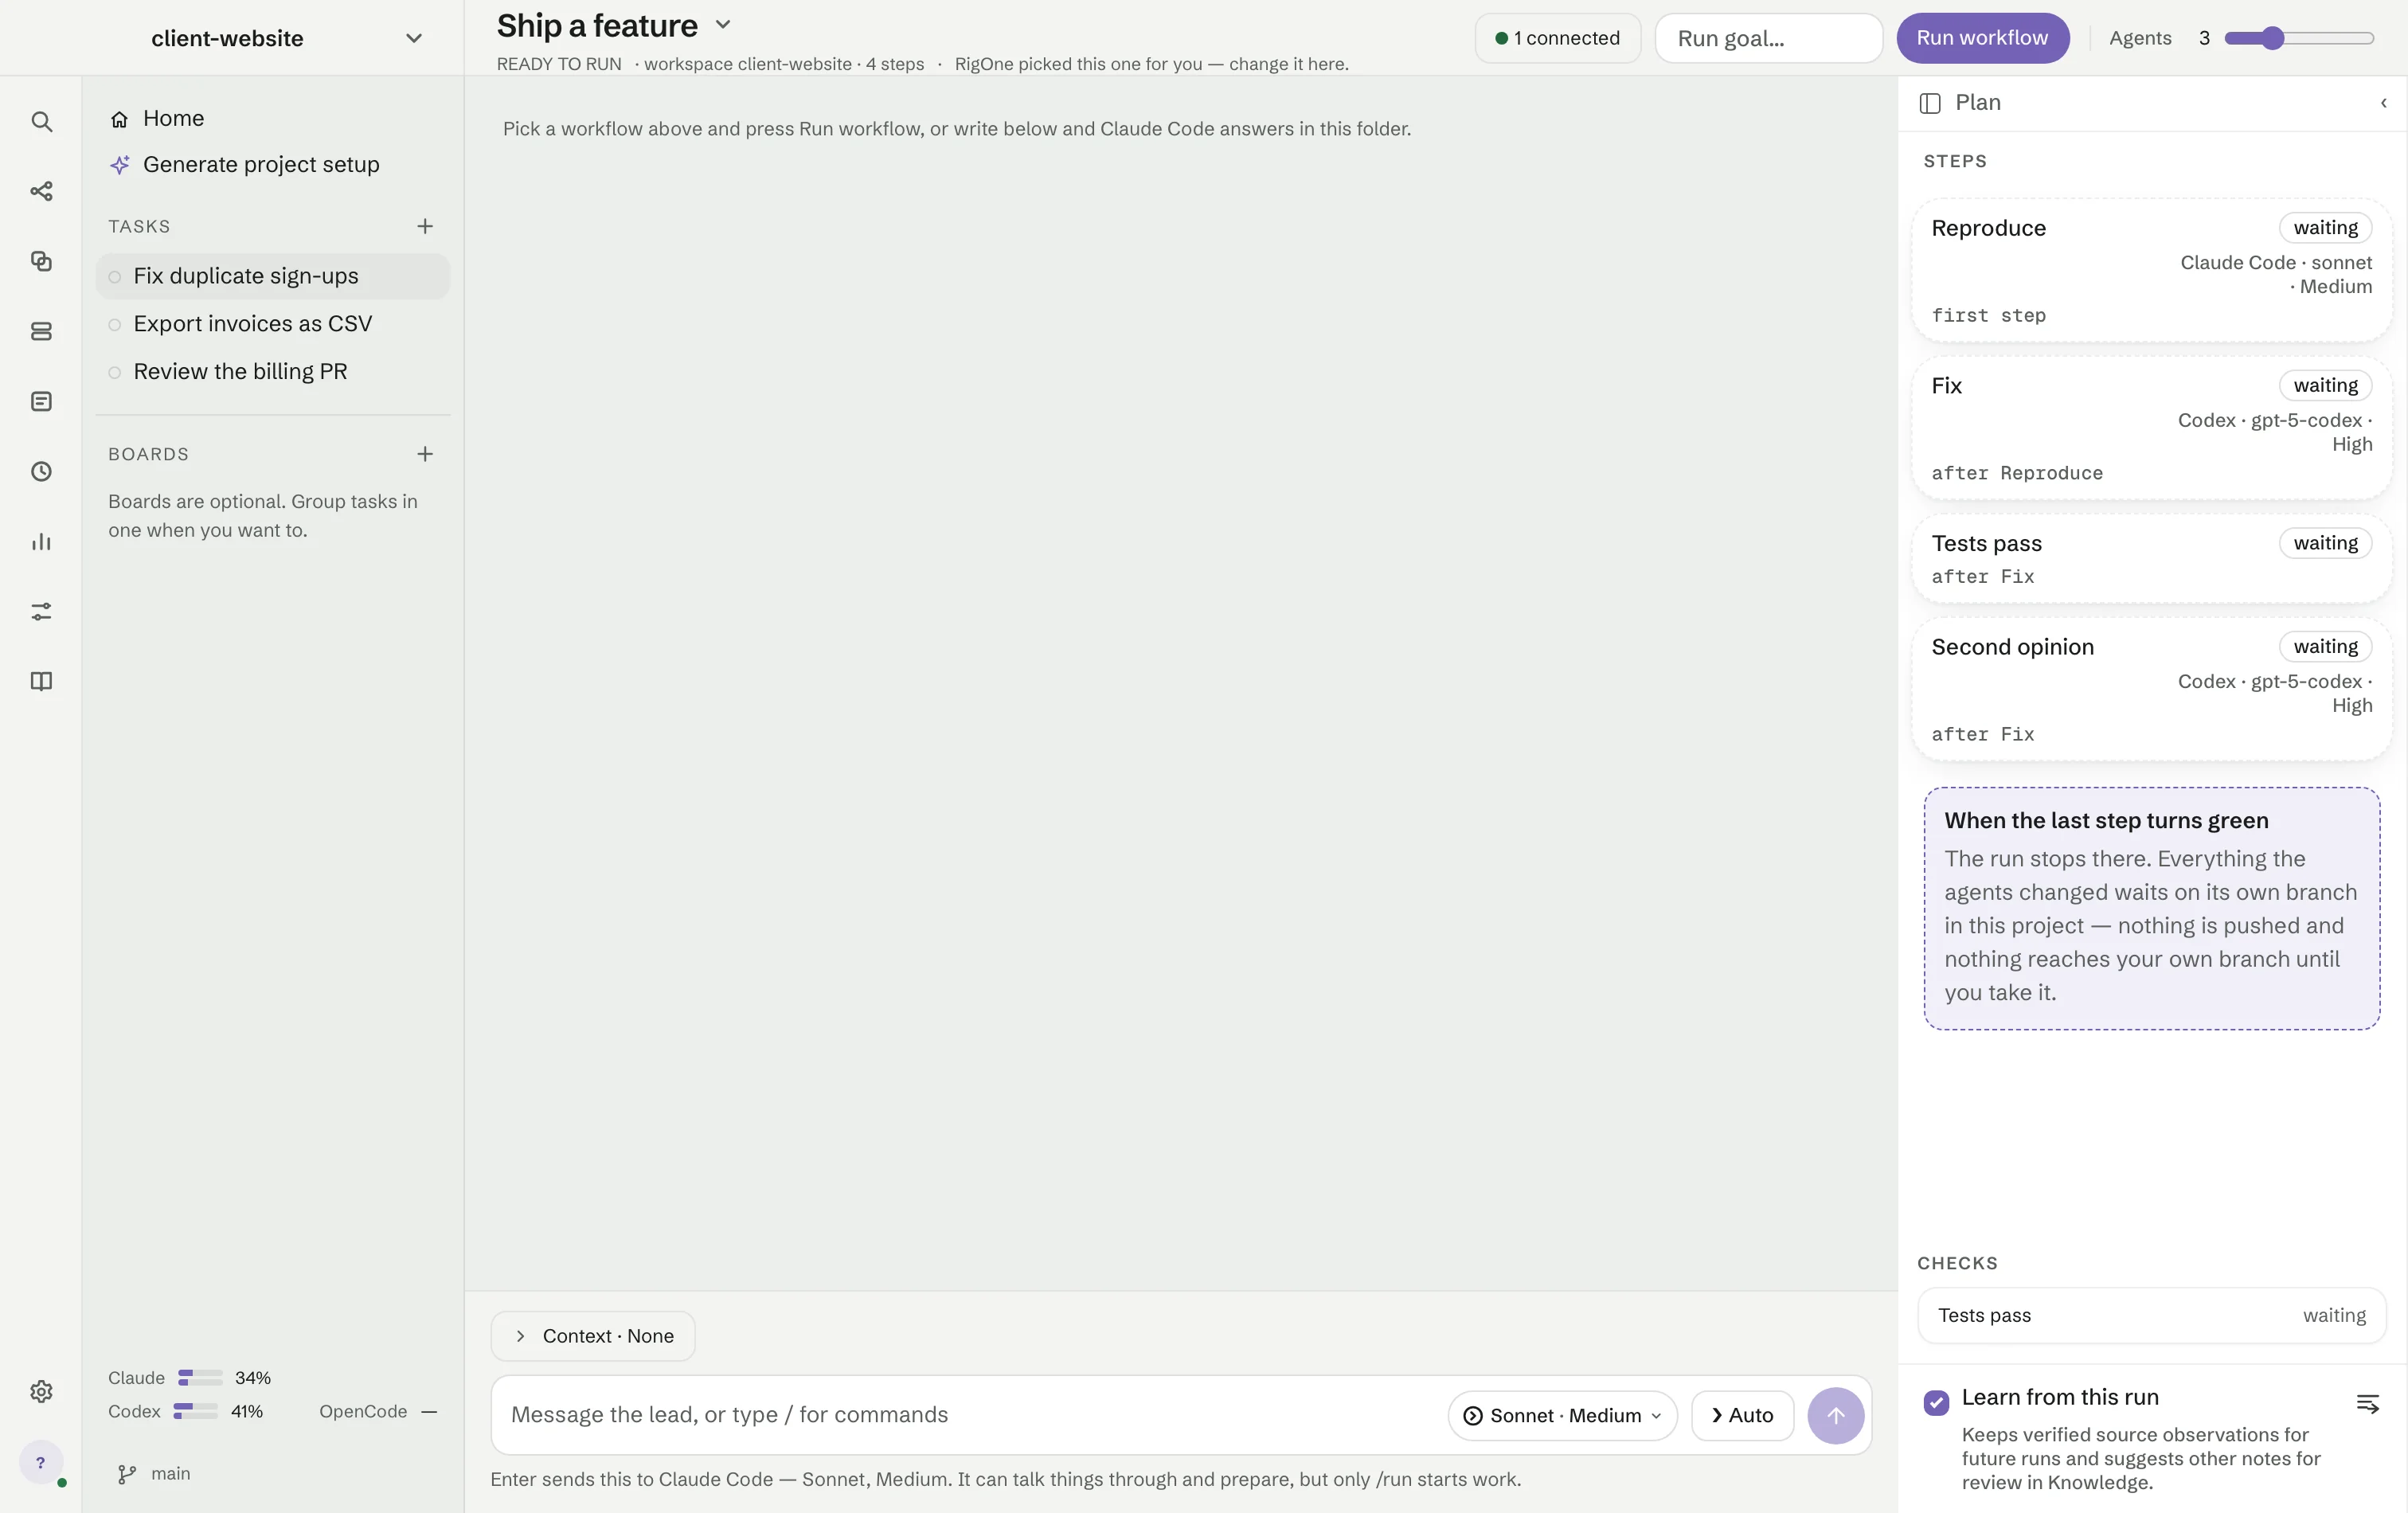This screenshot has height=1513, width=2408.
Task: Click the sparkle icon beside Generate project setup
Action: pos(120,164)
